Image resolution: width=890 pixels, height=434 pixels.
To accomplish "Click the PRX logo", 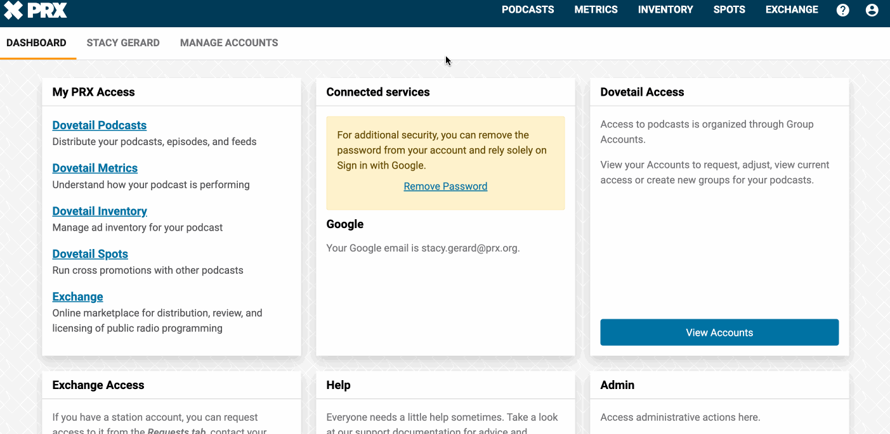I will tap(36, 10).
